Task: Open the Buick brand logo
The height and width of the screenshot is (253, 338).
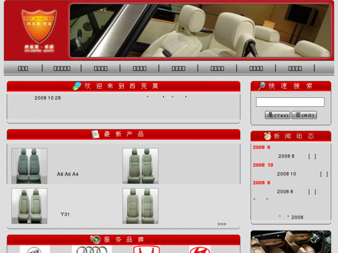Action: [x=35, y=249]
